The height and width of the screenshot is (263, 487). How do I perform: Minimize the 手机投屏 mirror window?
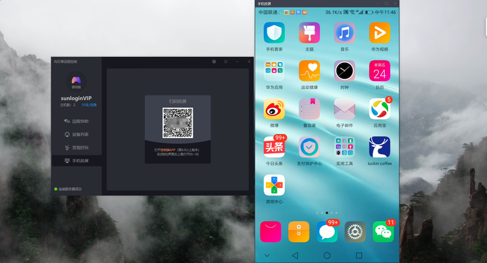point(378,3)
